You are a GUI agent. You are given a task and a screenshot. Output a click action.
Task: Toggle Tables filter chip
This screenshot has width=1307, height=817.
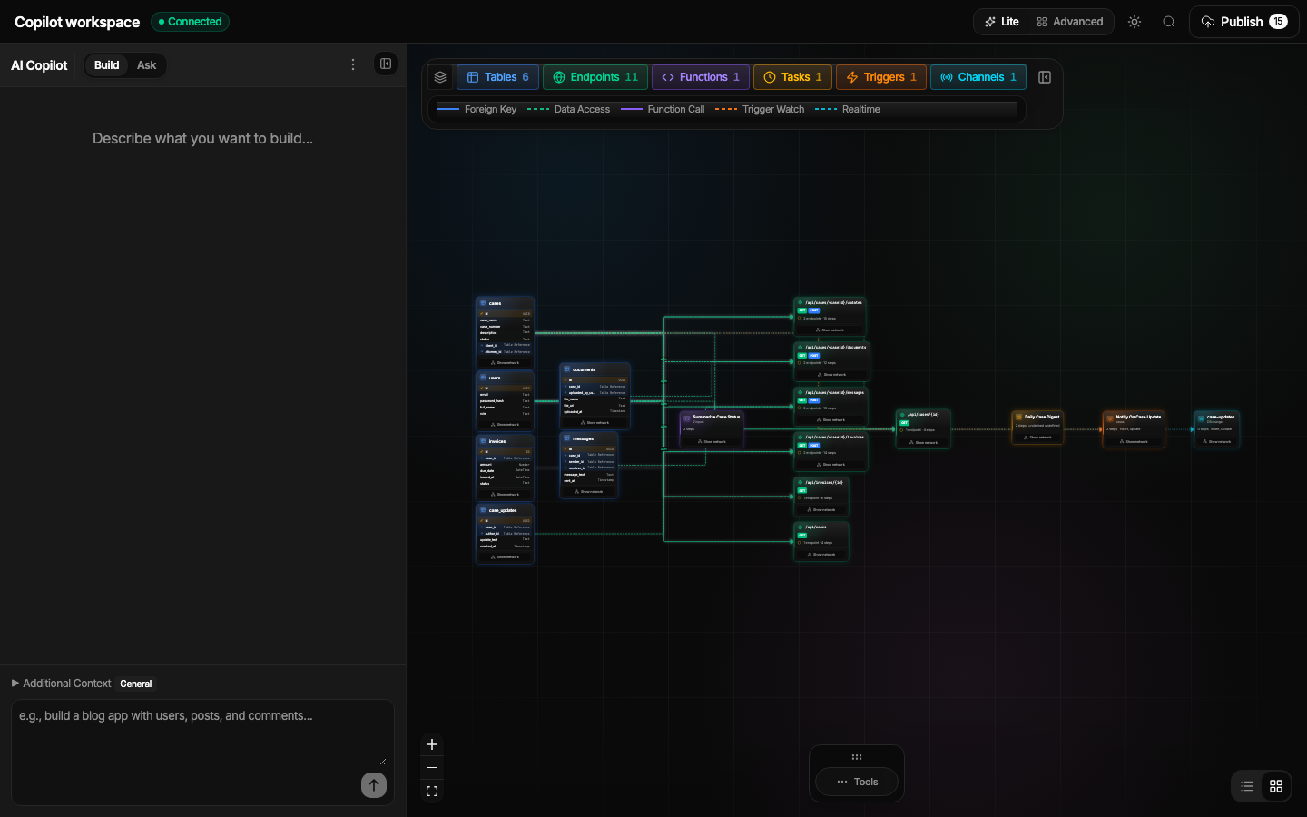coord(497,77)
